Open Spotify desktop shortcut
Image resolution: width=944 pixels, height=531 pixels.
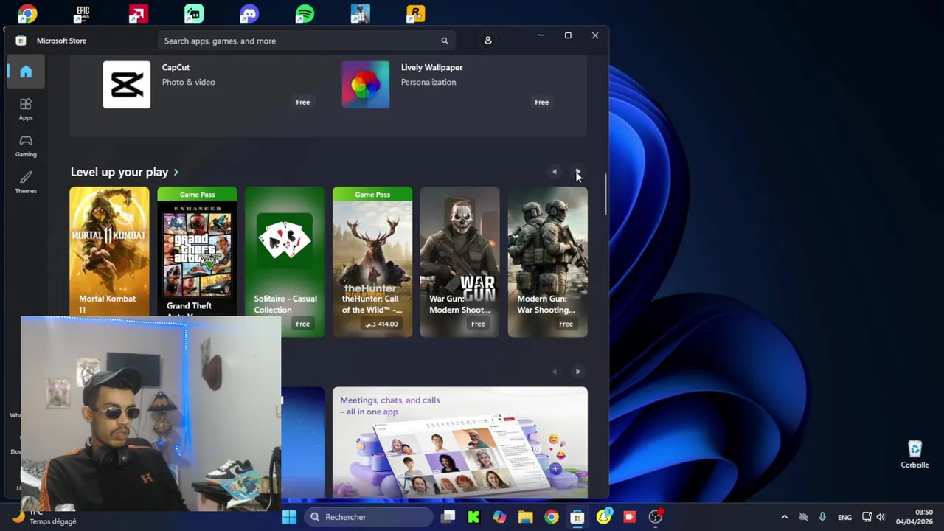(x=305, y=13)
